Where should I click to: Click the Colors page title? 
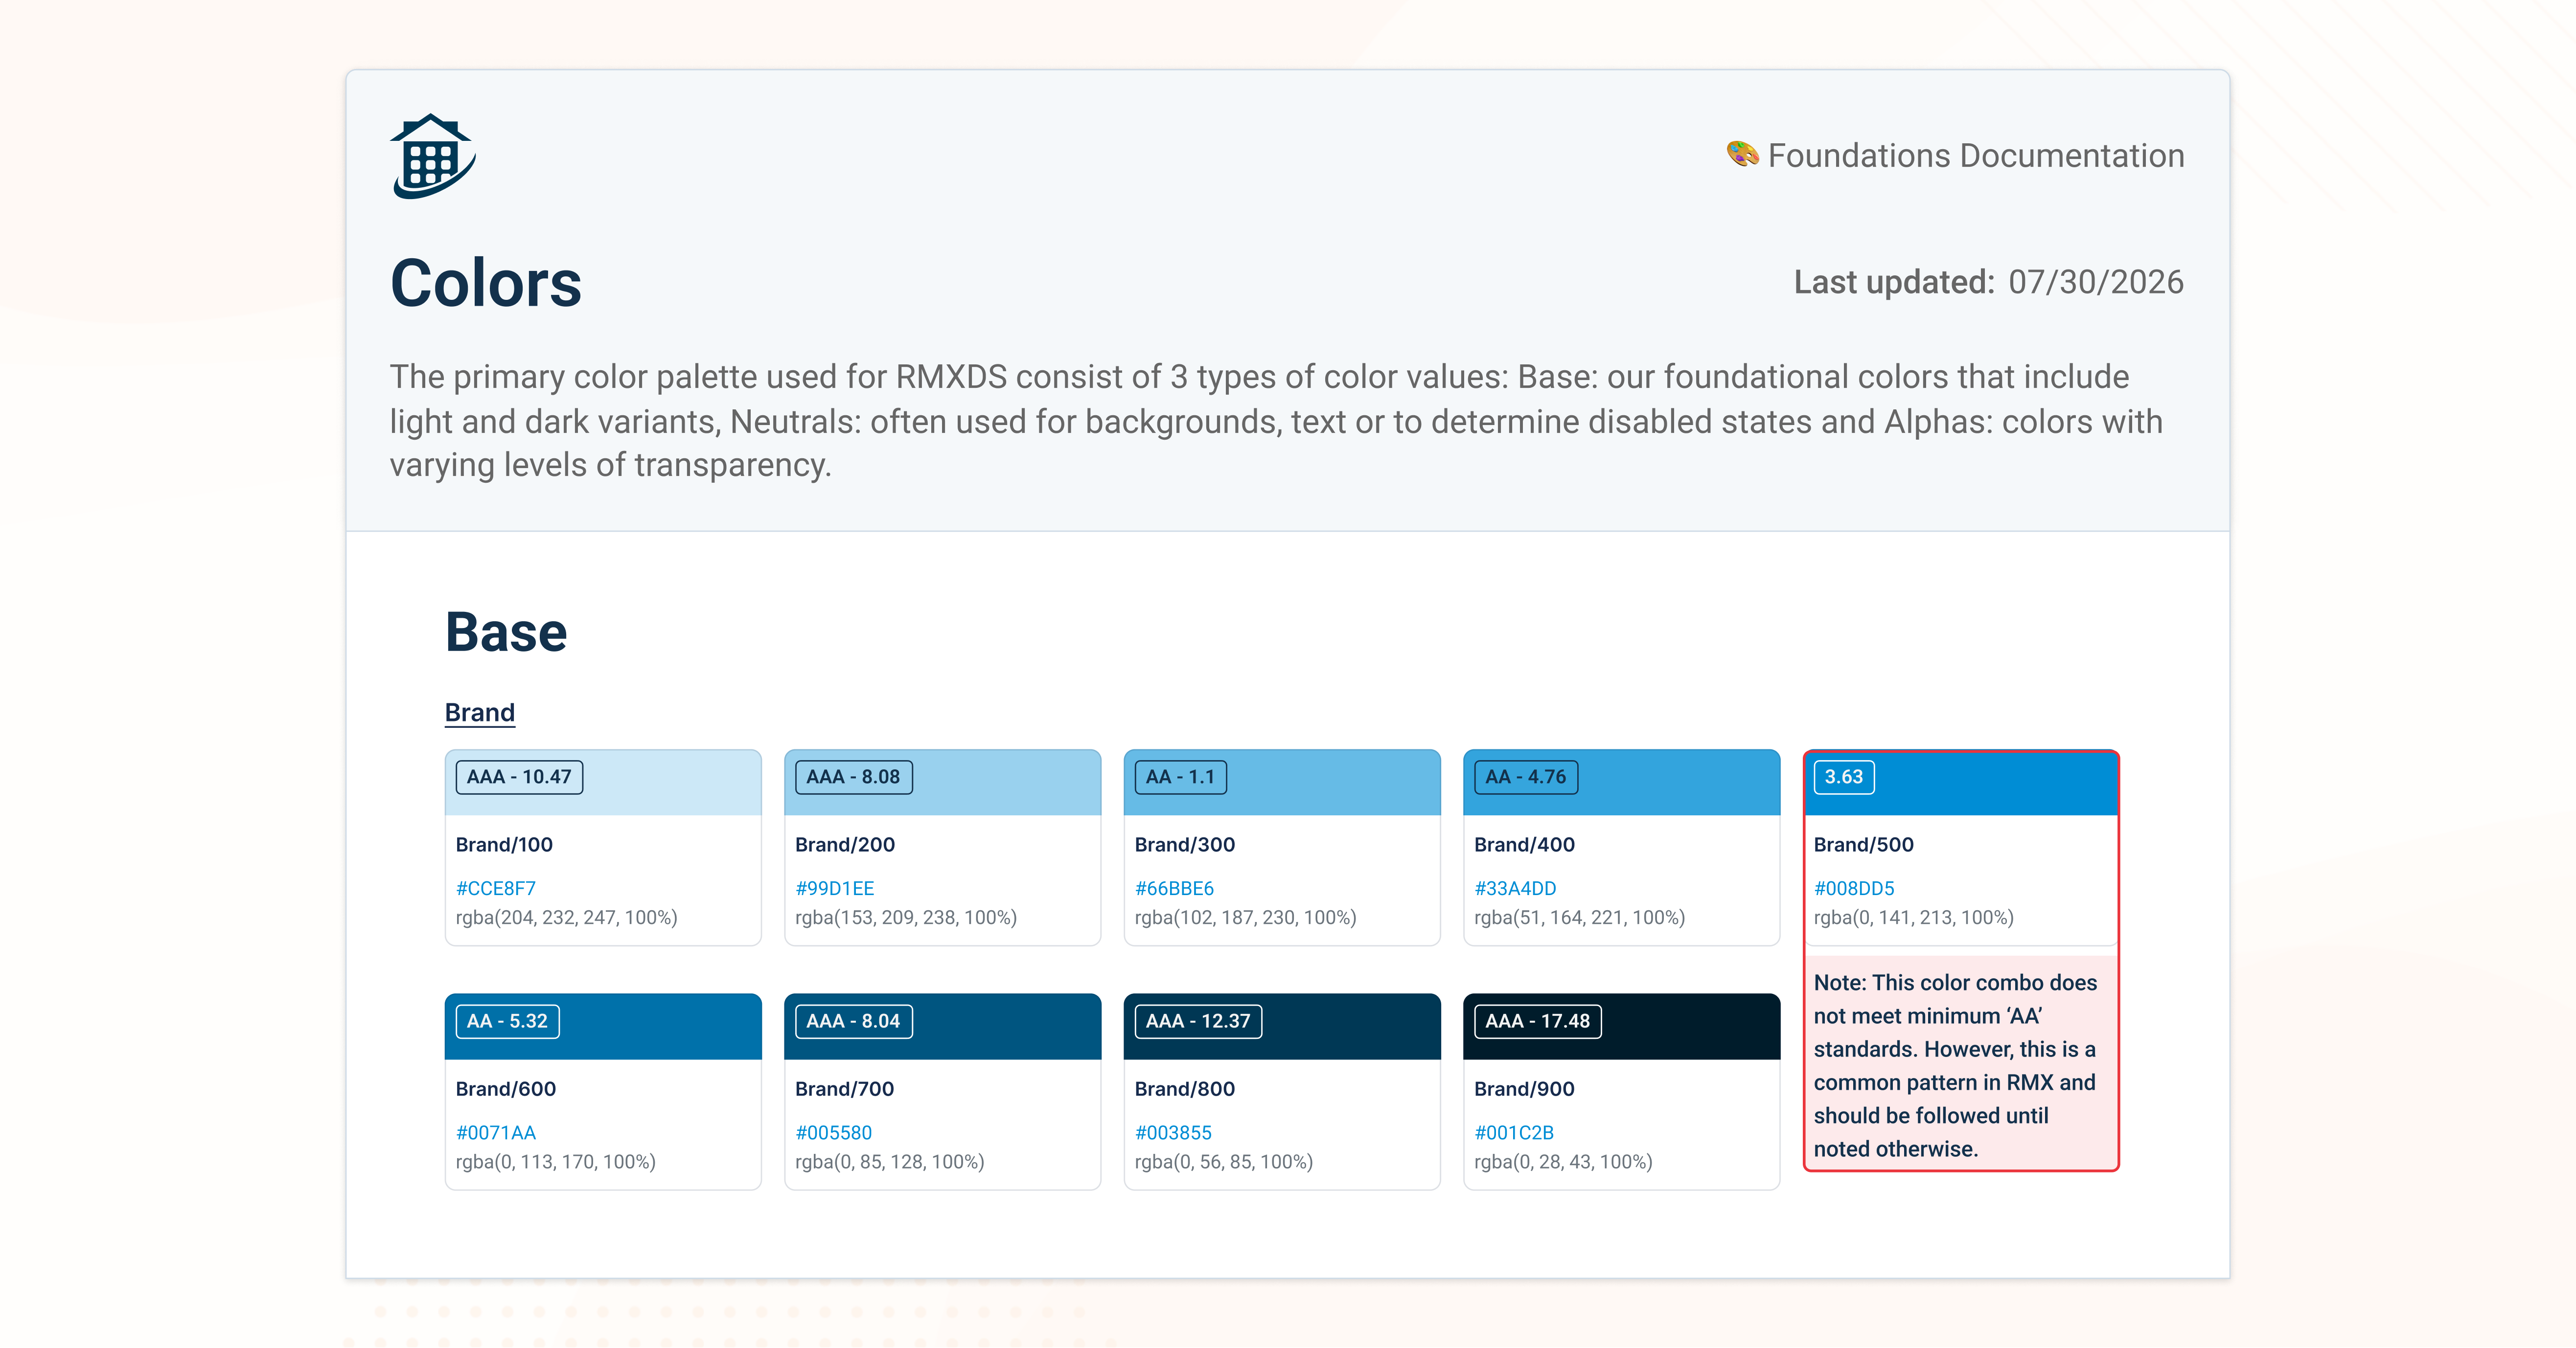pyautogui.click(x=486, y=283)
